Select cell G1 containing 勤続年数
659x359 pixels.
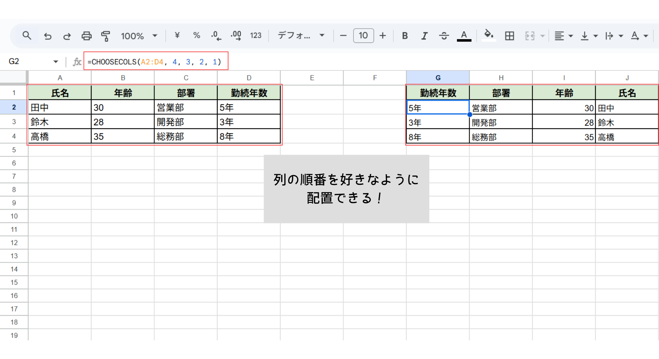click(438, 93)
